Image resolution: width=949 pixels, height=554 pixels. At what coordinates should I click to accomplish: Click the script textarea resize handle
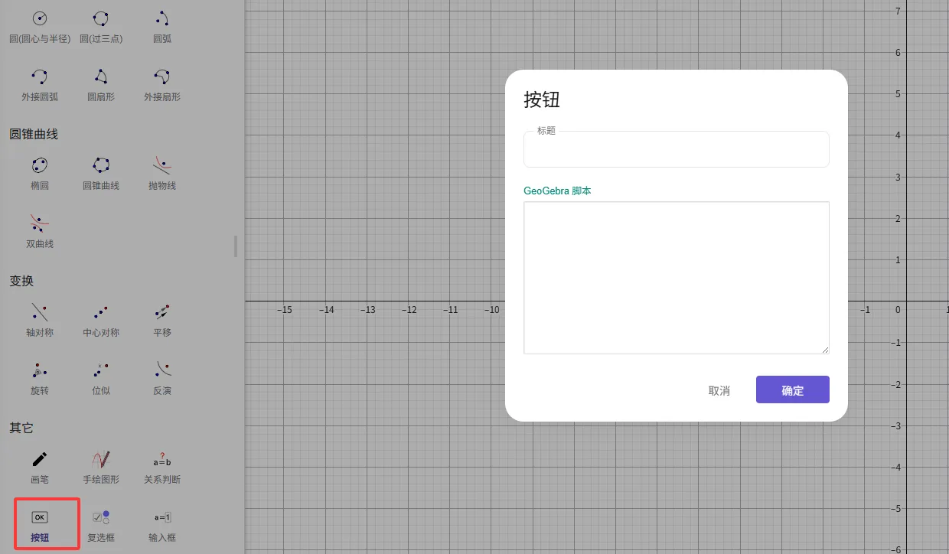[825, 350]
